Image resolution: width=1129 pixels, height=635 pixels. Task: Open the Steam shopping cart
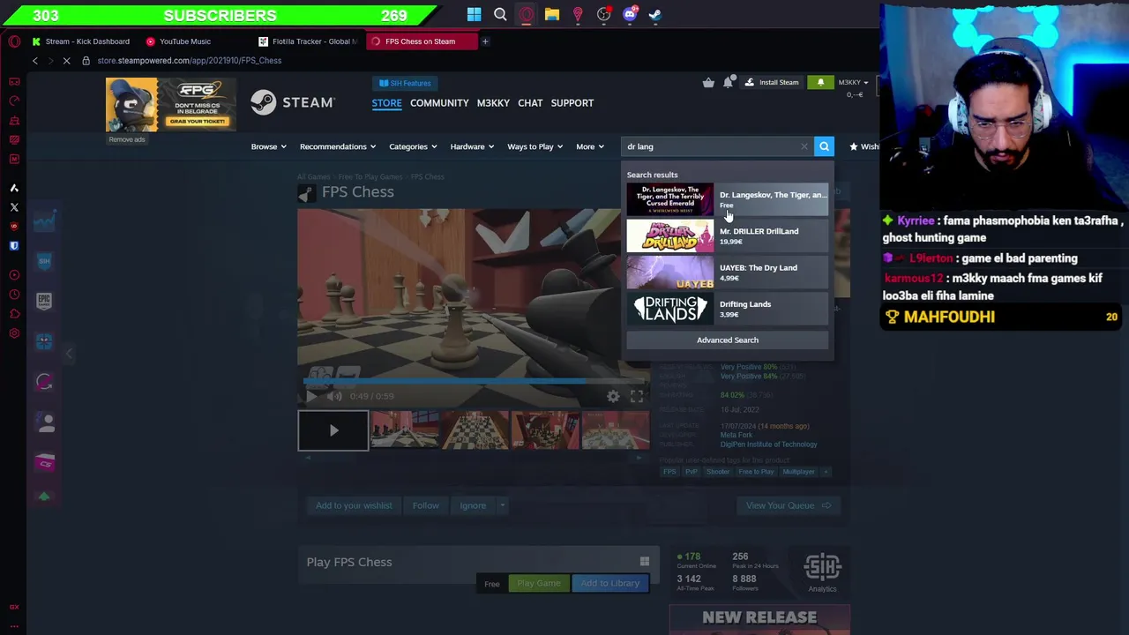point(708,82)
